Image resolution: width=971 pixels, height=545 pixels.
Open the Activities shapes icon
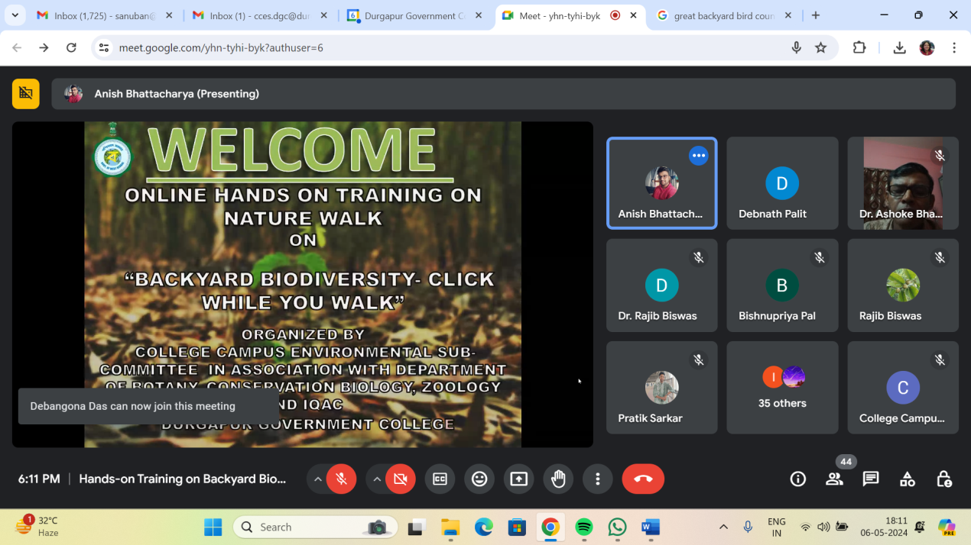pos(907,479)
